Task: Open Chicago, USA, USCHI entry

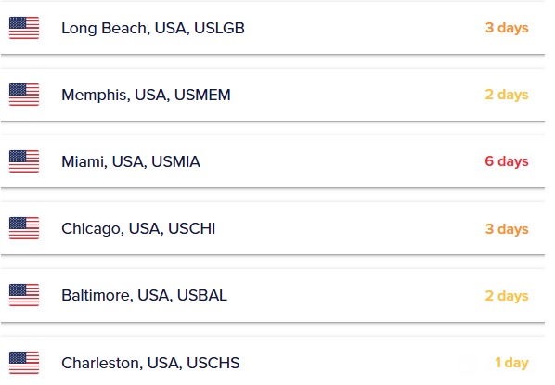Action: [138, 228]
